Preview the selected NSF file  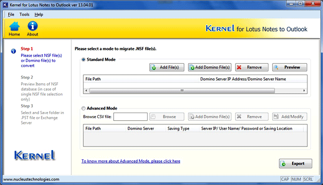point(290,67)
